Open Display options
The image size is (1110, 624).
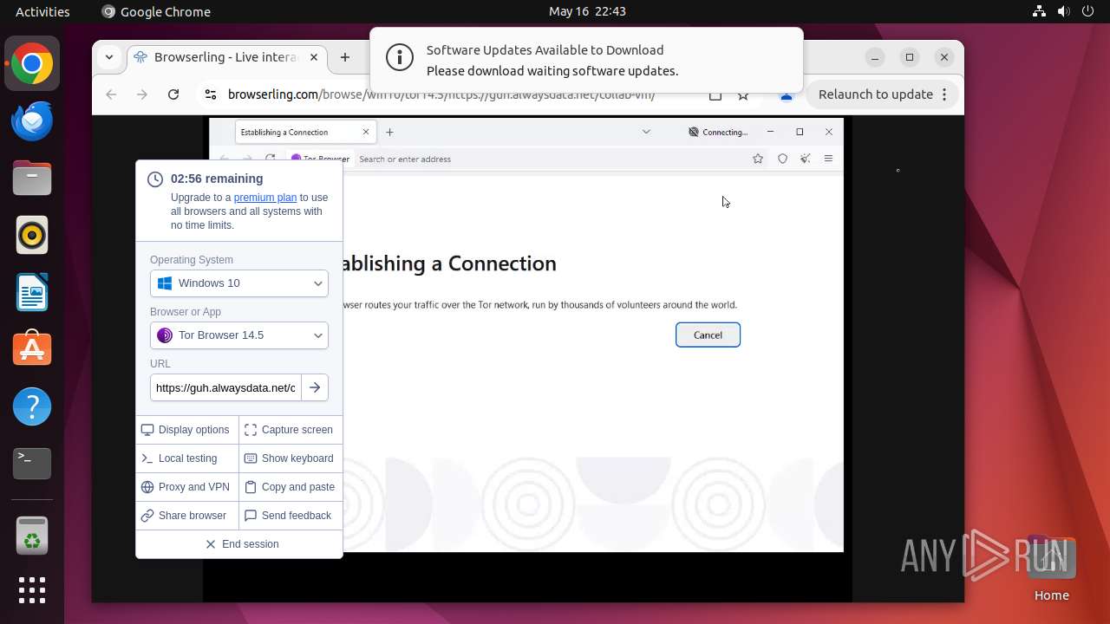pyautogui.click(x=187, y=430)
